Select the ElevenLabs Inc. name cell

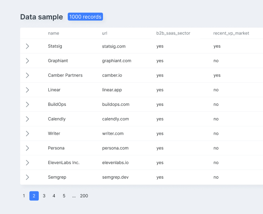pyautogui.click(x=64, y=162)
